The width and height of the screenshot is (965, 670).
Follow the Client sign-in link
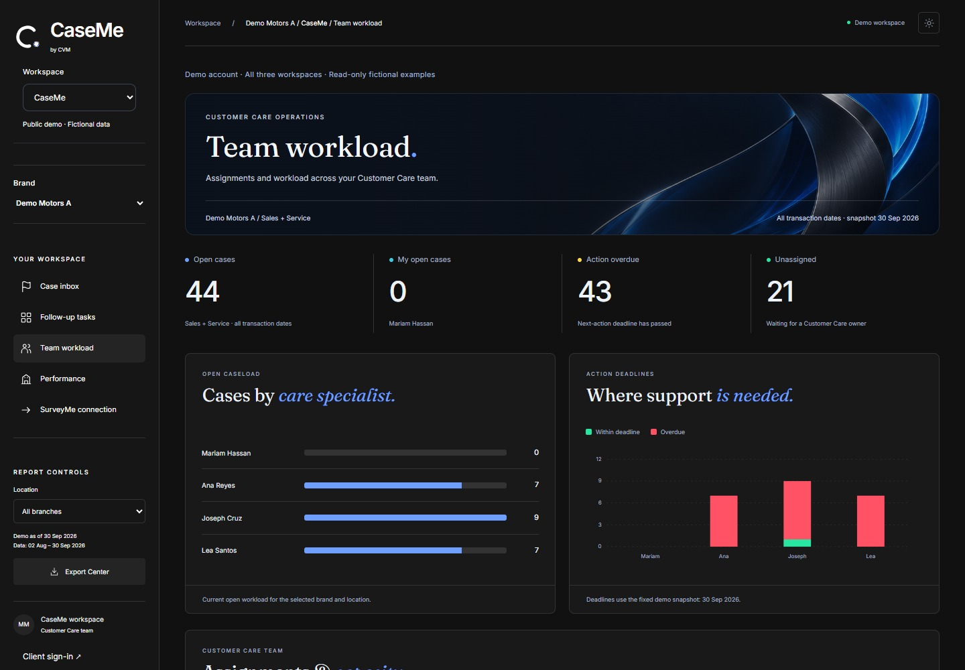(x=52, y=657)
